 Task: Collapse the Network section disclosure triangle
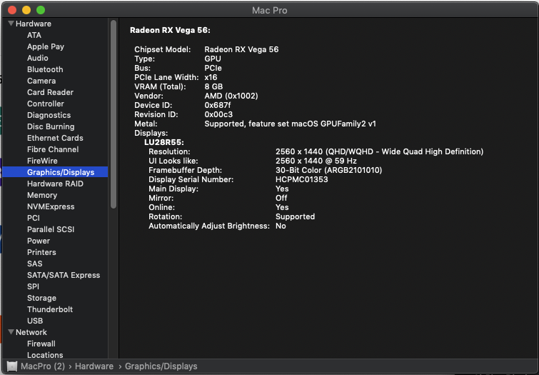tap(11, 332)
